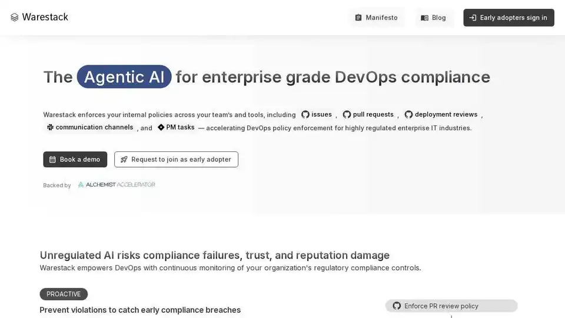Image resolution: width=565 pixels, height=318 pixels.
Task: Click the Warestack empowers DevOps subtitle text
Action: (x=230, y=268)
